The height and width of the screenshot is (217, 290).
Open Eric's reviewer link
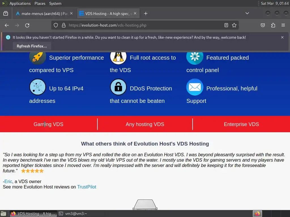tap(8, 182)
